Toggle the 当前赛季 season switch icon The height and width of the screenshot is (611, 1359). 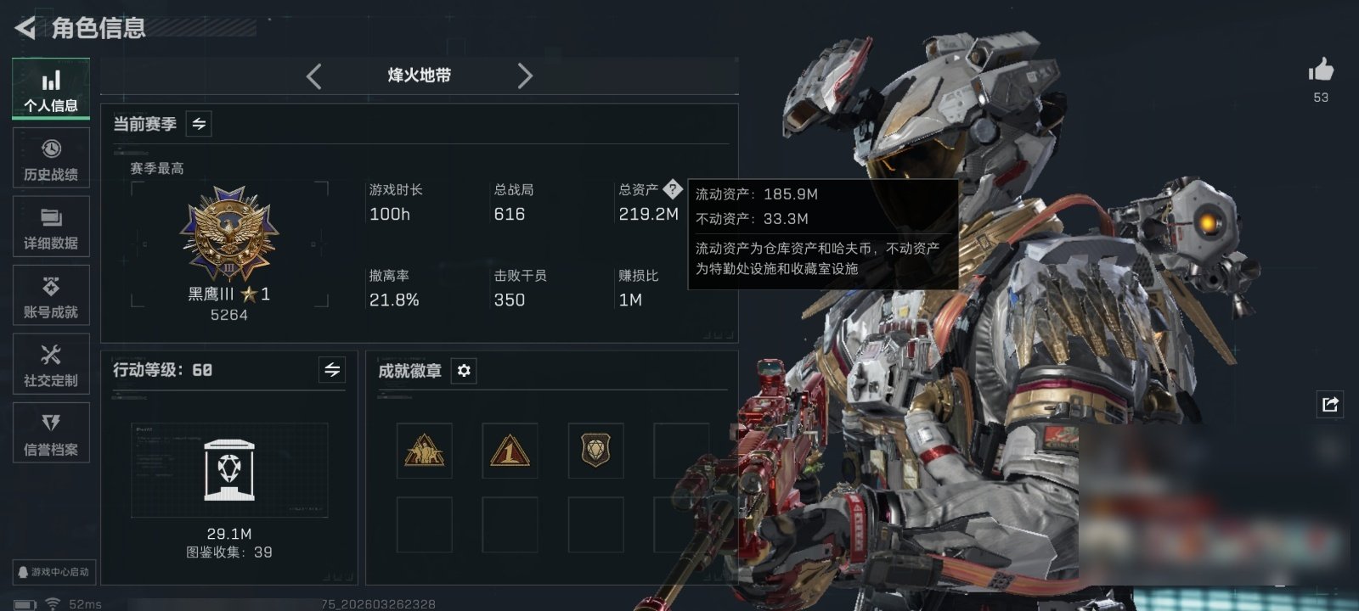coord(199,124)
